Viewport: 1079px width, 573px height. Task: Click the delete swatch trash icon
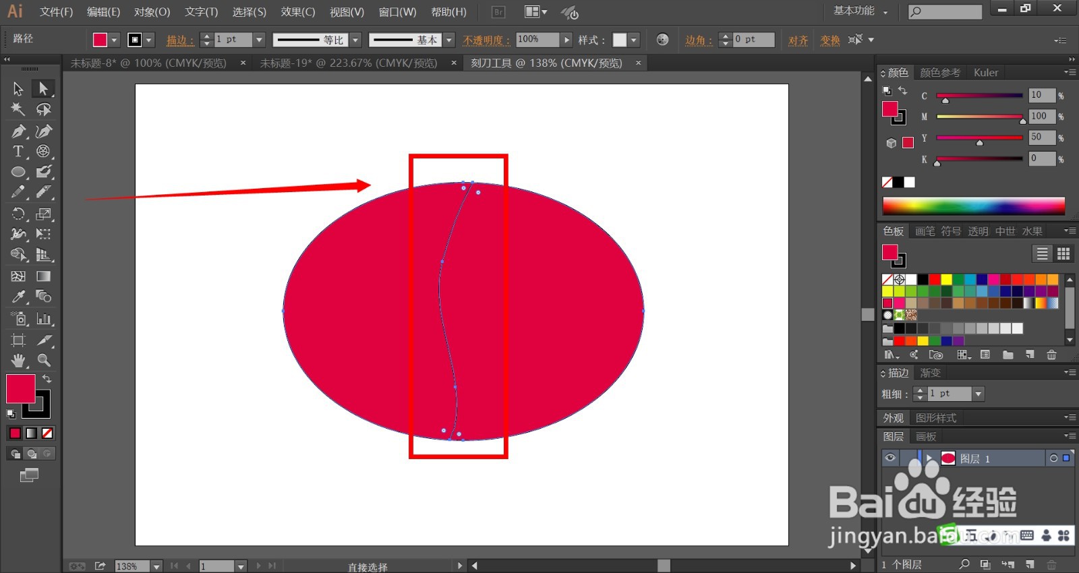[1051, 355]
